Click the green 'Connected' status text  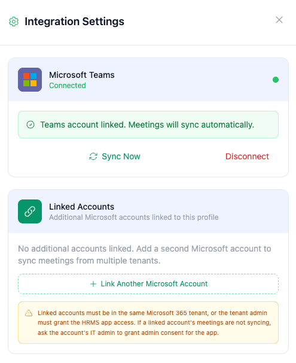point(68,86)
